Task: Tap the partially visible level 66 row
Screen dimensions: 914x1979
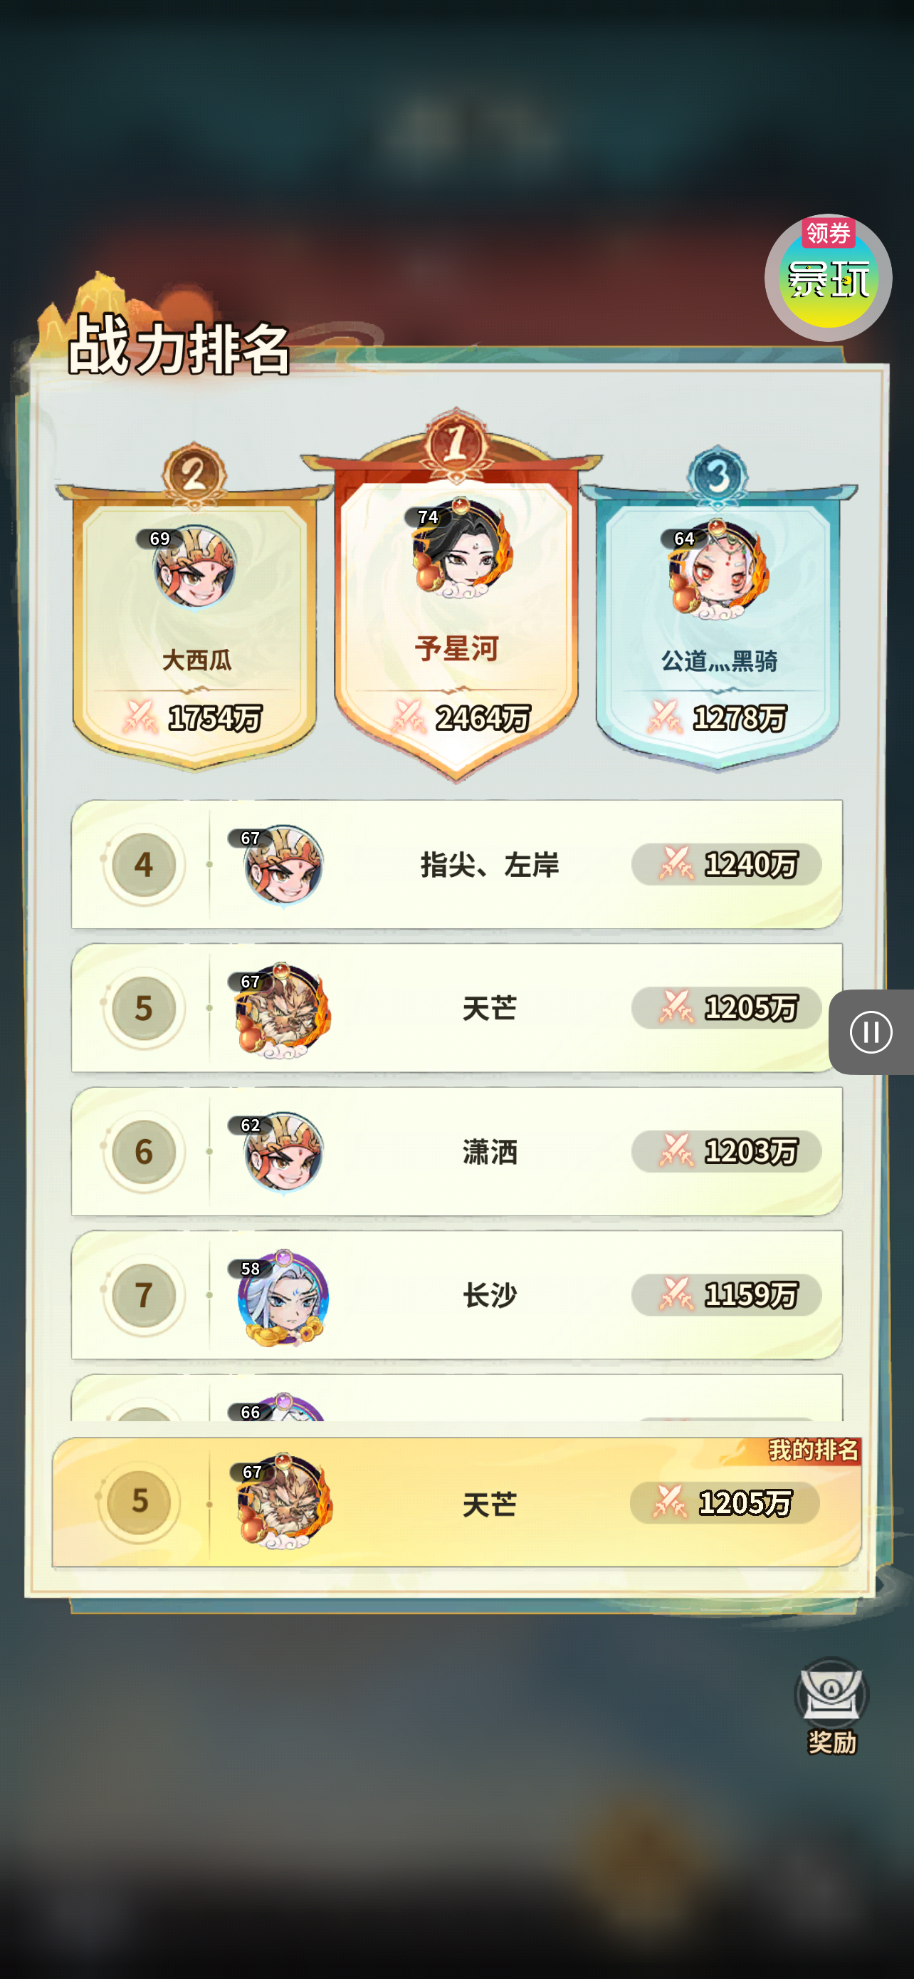Action: coord(456,1398)
